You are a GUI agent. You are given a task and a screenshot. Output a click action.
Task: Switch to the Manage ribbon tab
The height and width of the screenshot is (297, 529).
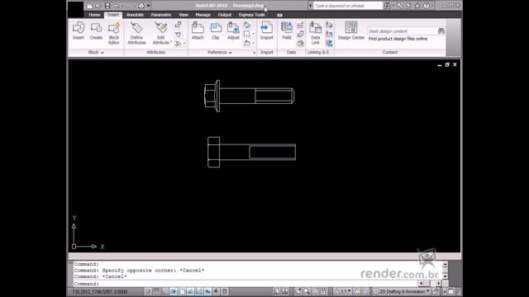point(203,15)
